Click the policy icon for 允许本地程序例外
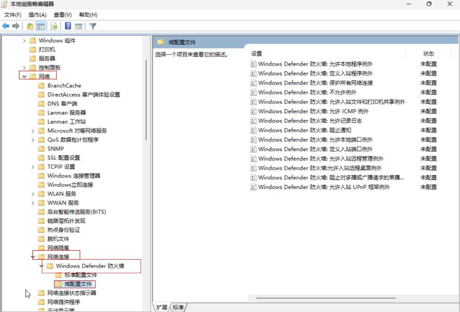 click(254, 64)
